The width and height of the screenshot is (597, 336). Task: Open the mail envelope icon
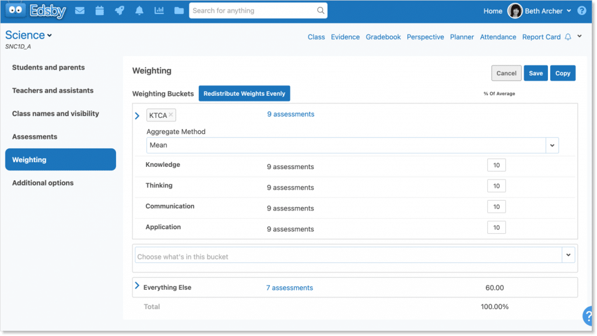tap(80, 10)
